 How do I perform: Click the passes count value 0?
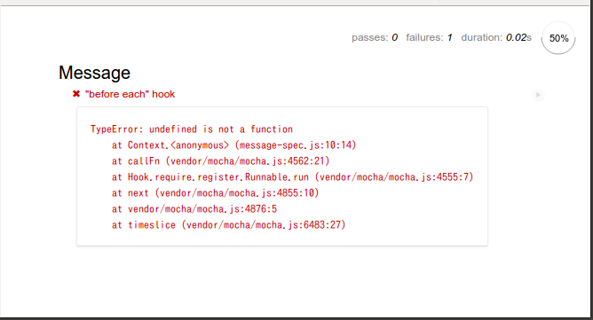[x=394, y=37]
